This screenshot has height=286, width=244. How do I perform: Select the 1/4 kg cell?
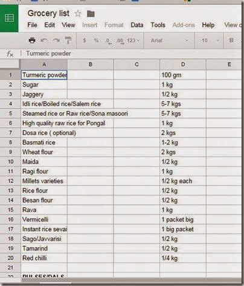[183, 258]
